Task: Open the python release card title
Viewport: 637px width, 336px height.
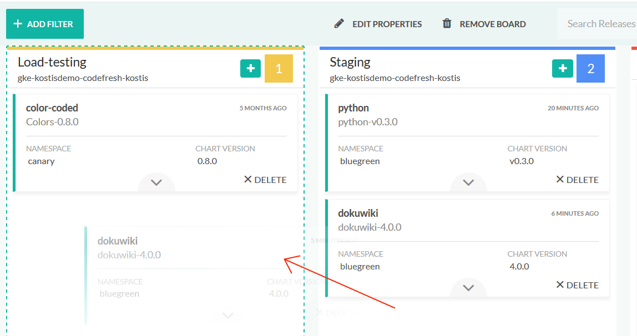Action: 353,108
